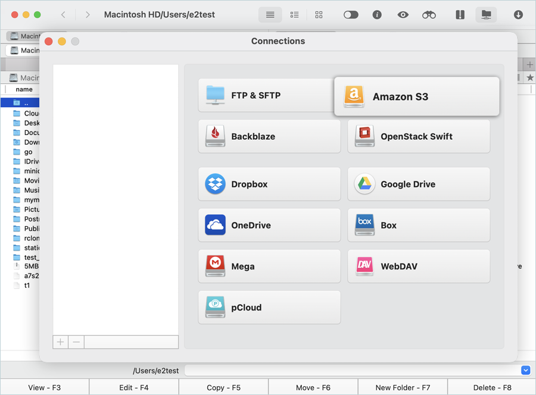Click New Folder - F7 at the bottom
Screen dimensions: 536x395
[x=403, y=387]
